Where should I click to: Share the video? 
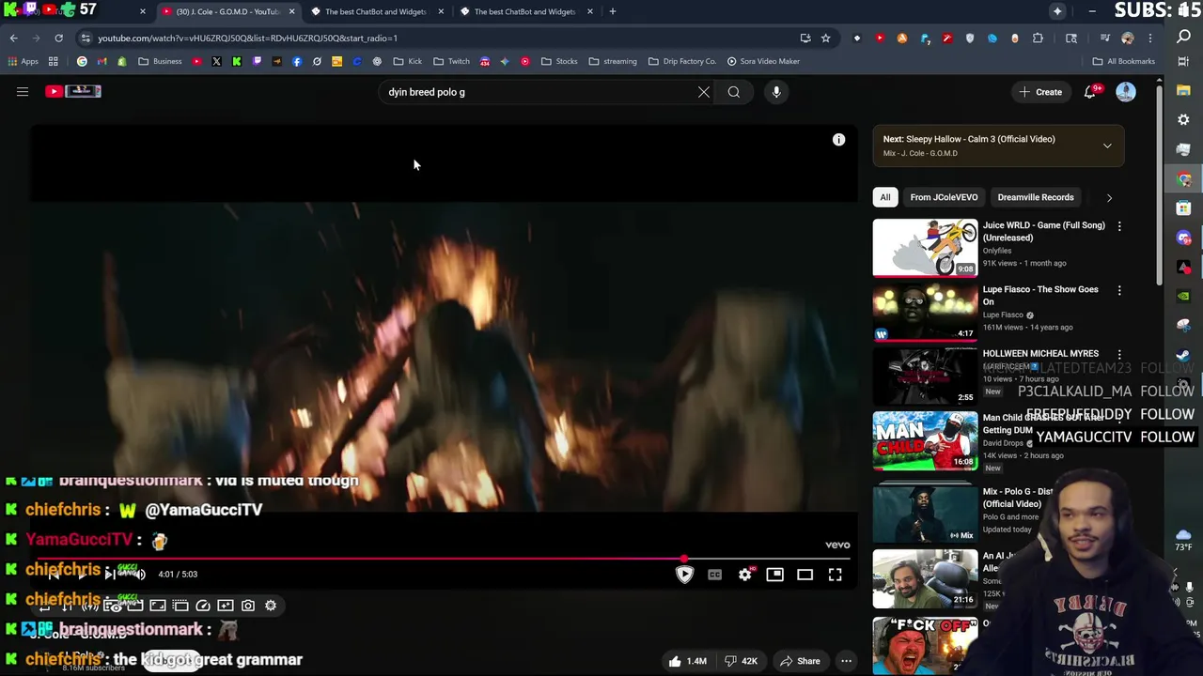pyautogui.click(x=801, y=661)
